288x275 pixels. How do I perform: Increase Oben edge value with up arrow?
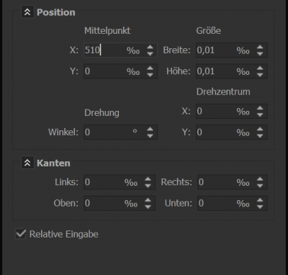click(x=148, y=200)
